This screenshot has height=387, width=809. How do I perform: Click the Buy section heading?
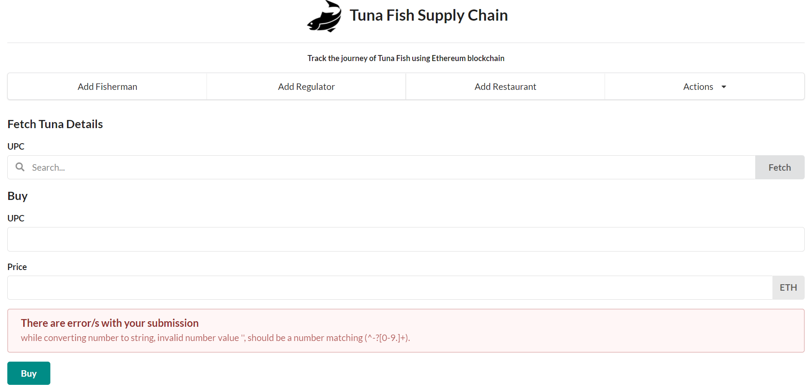coord(17,196)
